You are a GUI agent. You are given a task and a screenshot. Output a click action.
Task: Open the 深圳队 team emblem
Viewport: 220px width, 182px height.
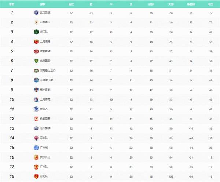click(36, 138)
